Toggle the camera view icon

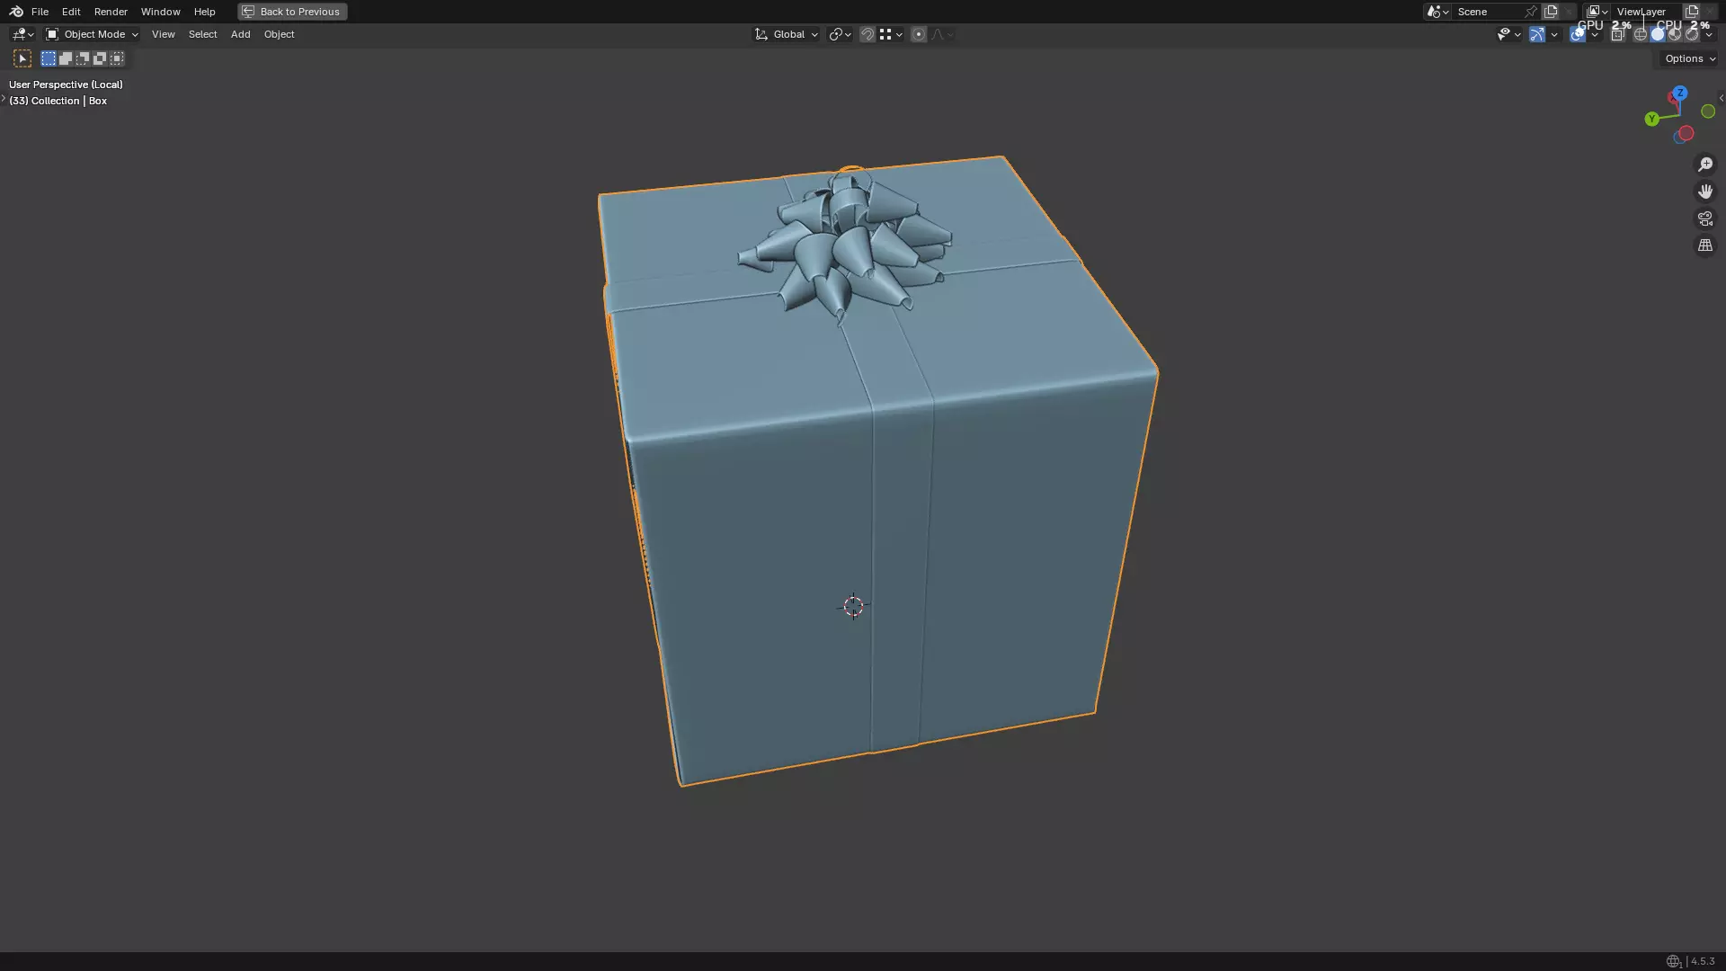pyautogui.click(x=1705, y=218)
